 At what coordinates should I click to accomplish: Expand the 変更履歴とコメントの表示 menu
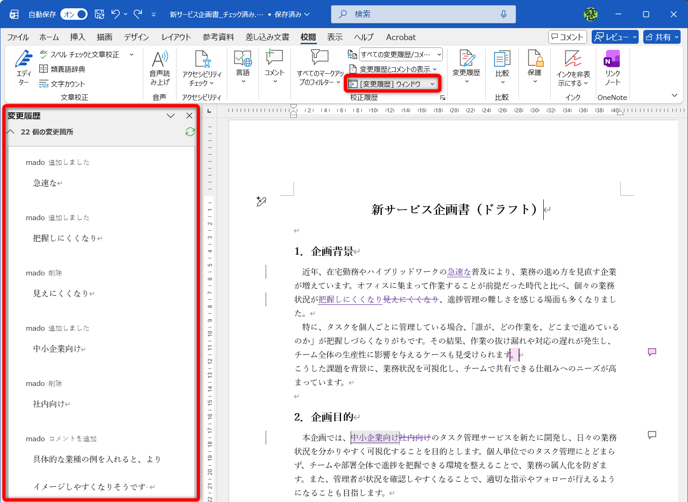pyautogui.click(x=394, y=69)
